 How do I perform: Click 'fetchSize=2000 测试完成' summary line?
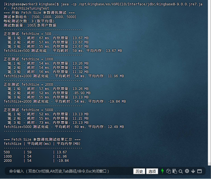click(x=65, y=101)
